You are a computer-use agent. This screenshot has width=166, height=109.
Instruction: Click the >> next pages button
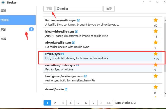coord(109,103)
